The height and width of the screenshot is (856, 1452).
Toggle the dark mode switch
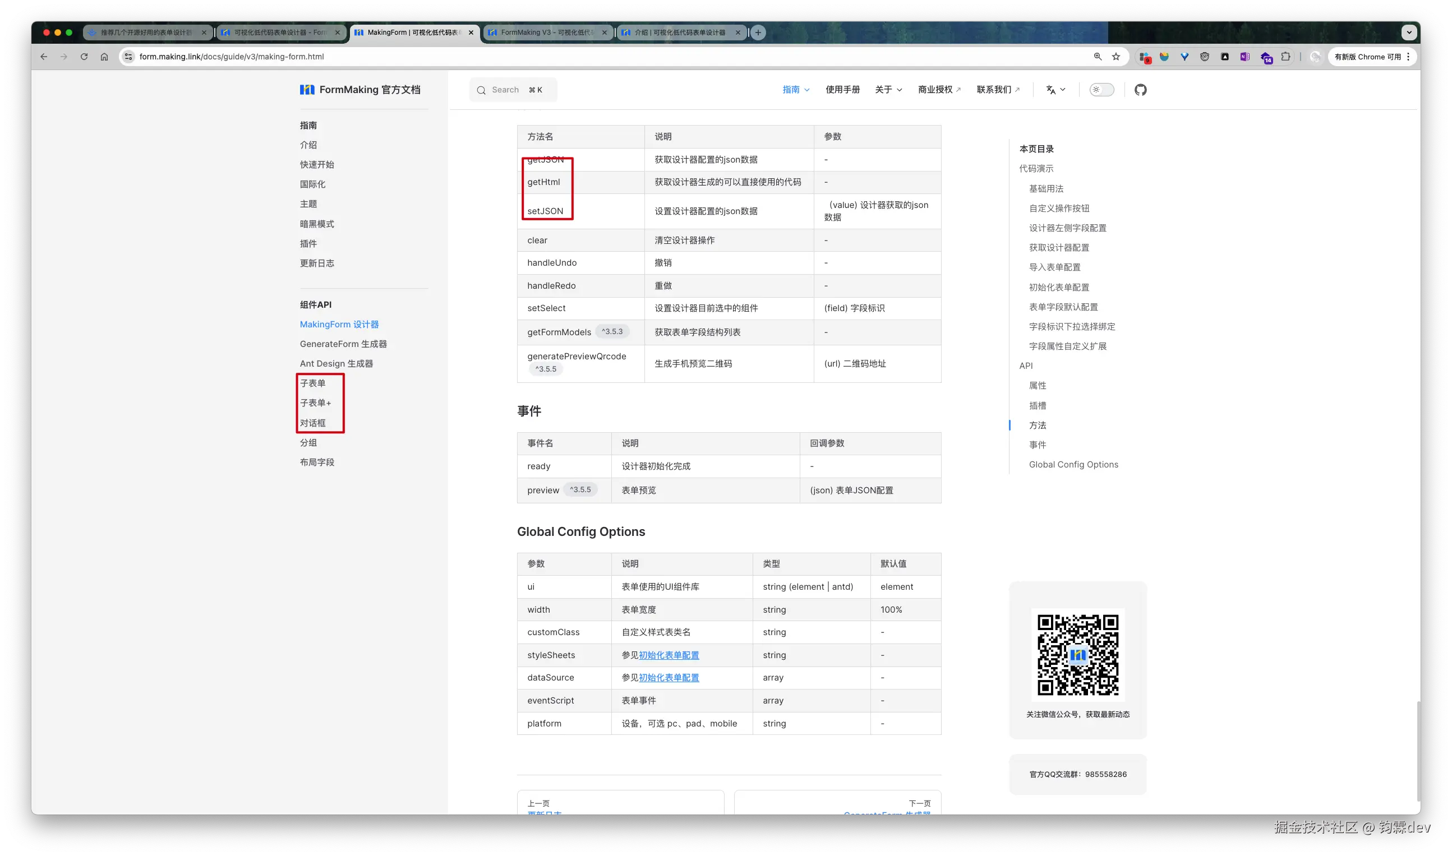(x=1101, y=89)
